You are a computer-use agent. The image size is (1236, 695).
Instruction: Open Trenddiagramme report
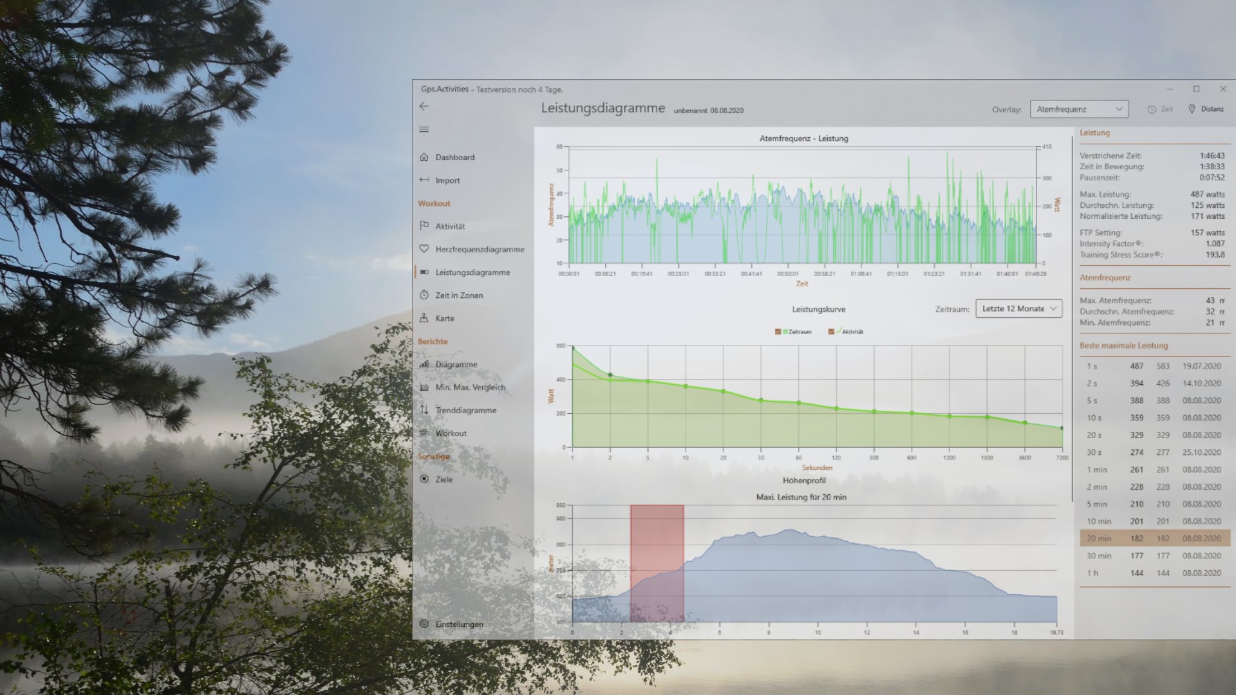pos(465,411)
